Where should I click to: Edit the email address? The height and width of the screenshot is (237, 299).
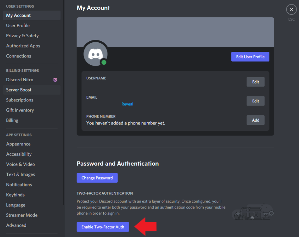point(255,101)
